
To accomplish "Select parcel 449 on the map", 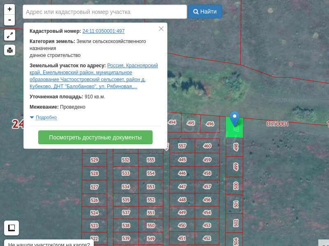I will tap(182, 212).
